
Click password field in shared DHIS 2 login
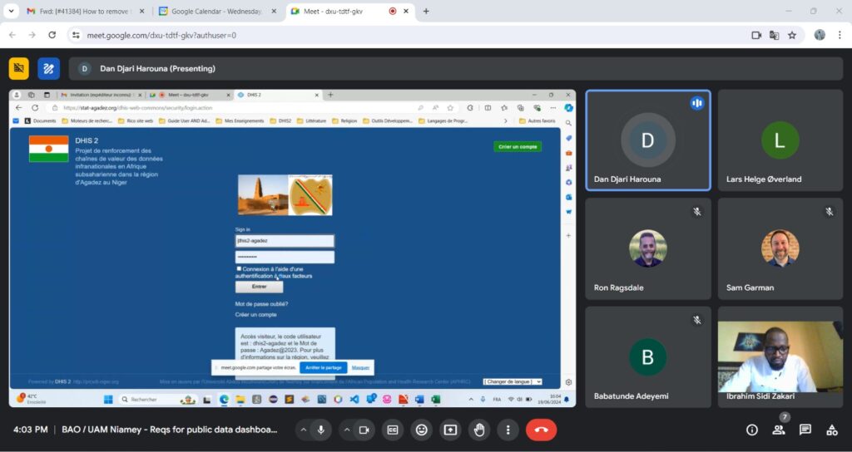285,257
